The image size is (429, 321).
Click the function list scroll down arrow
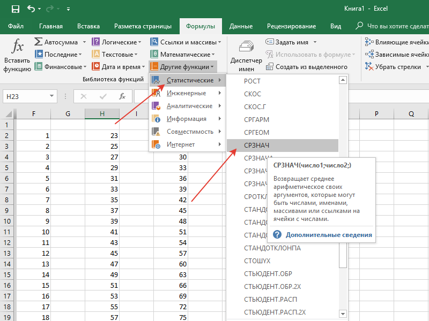[343, 314]
